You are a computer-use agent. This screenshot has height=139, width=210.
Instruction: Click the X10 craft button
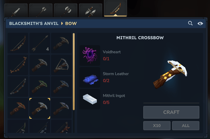[157, 126]
